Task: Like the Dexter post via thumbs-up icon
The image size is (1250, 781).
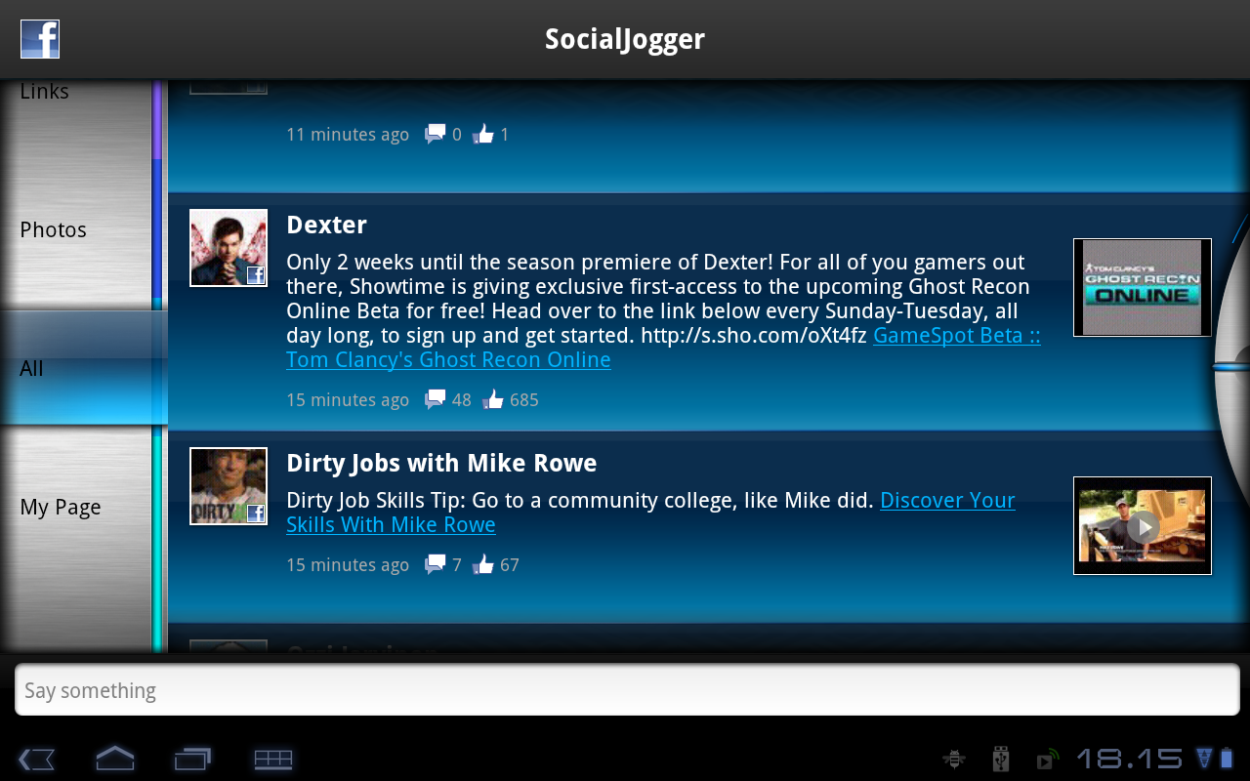Action: (x=492, y=399)
